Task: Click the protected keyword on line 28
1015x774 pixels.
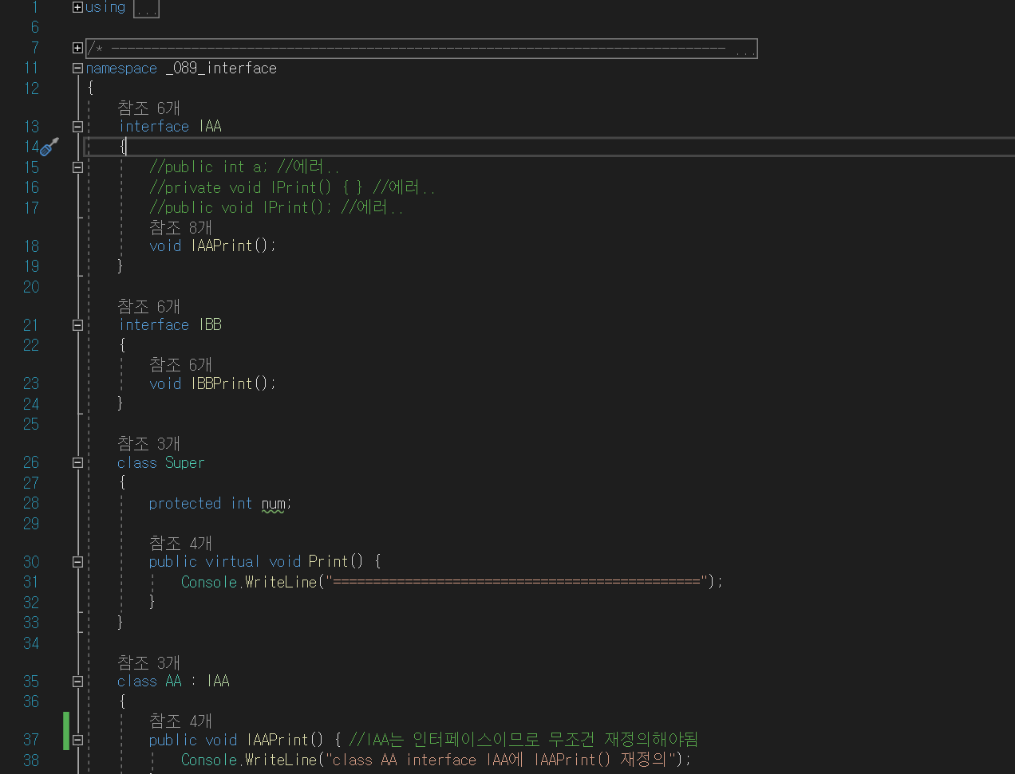Action: click(x=185, y=504)
